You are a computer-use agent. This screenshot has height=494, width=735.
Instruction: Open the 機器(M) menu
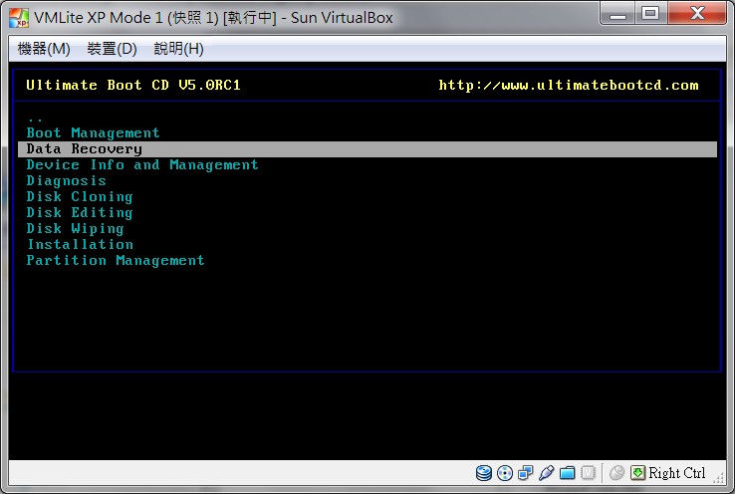point(44,48)
